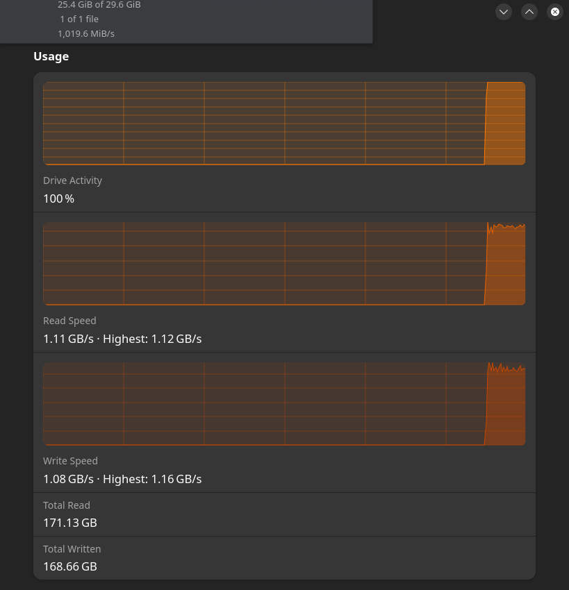Screen dimensions: 569x590
Task: Toggle the Read Speed panel selection
Action: (284, 283)
